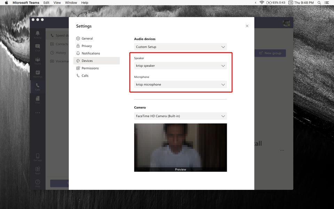
Task: Open the Apple menu
Action: point(6,2)
